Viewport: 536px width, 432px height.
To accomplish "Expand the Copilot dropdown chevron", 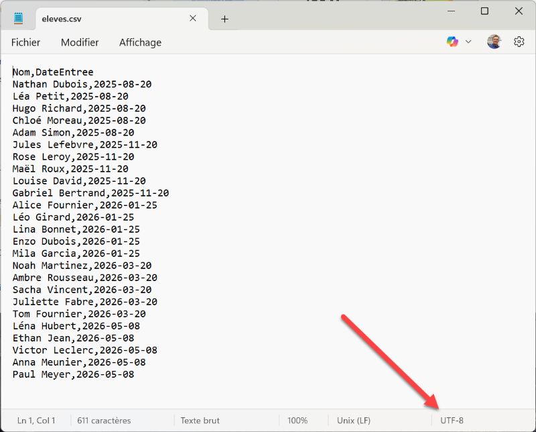I will (468, 42).
